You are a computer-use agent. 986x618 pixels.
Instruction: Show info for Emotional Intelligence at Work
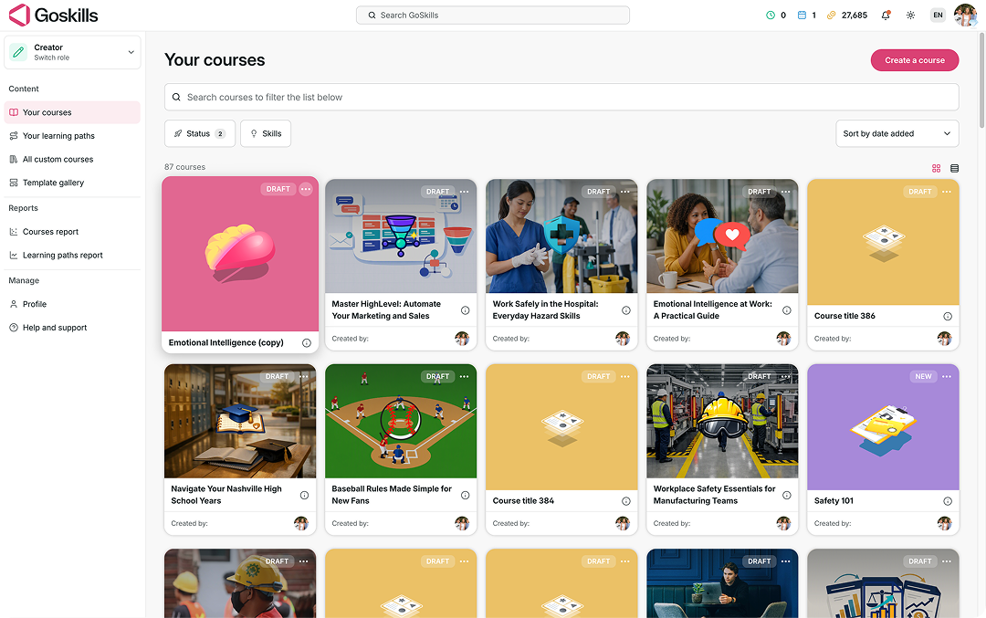787,310
